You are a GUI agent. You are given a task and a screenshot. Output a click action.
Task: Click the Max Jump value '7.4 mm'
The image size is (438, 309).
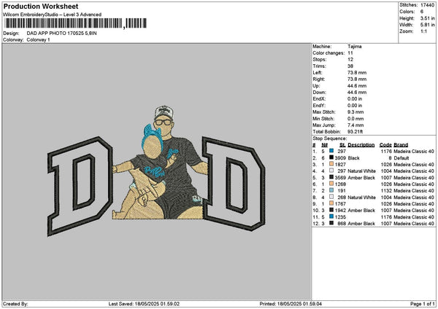[x=356, y=125]
